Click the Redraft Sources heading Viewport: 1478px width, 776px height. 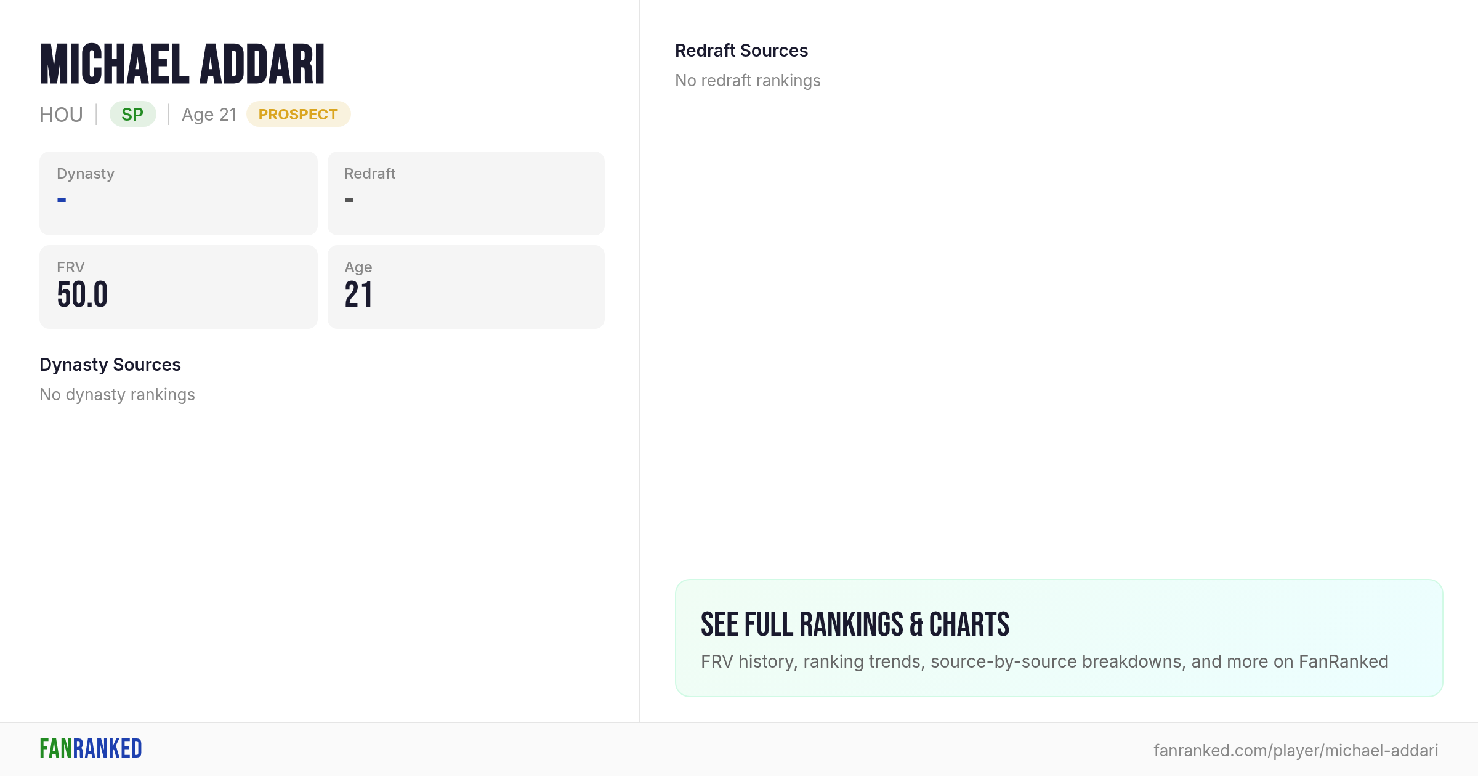(741, 51)
